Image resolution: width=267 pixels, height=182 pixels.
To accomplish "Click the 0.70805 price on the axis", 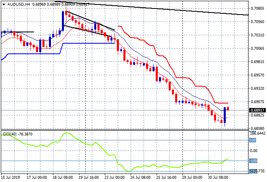I will coord(257,8).
